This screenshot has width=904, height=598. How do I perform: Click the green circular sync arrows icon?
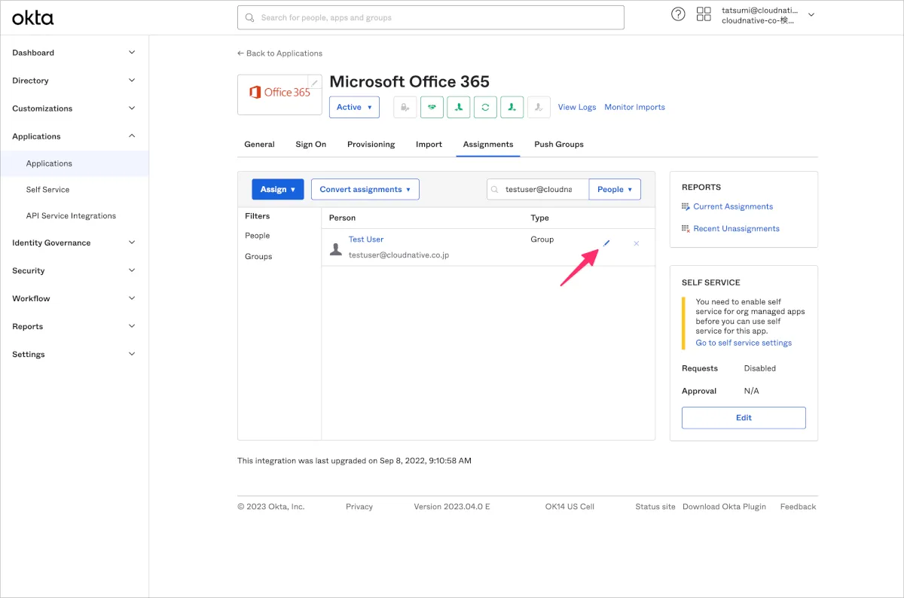click(485, 108)
